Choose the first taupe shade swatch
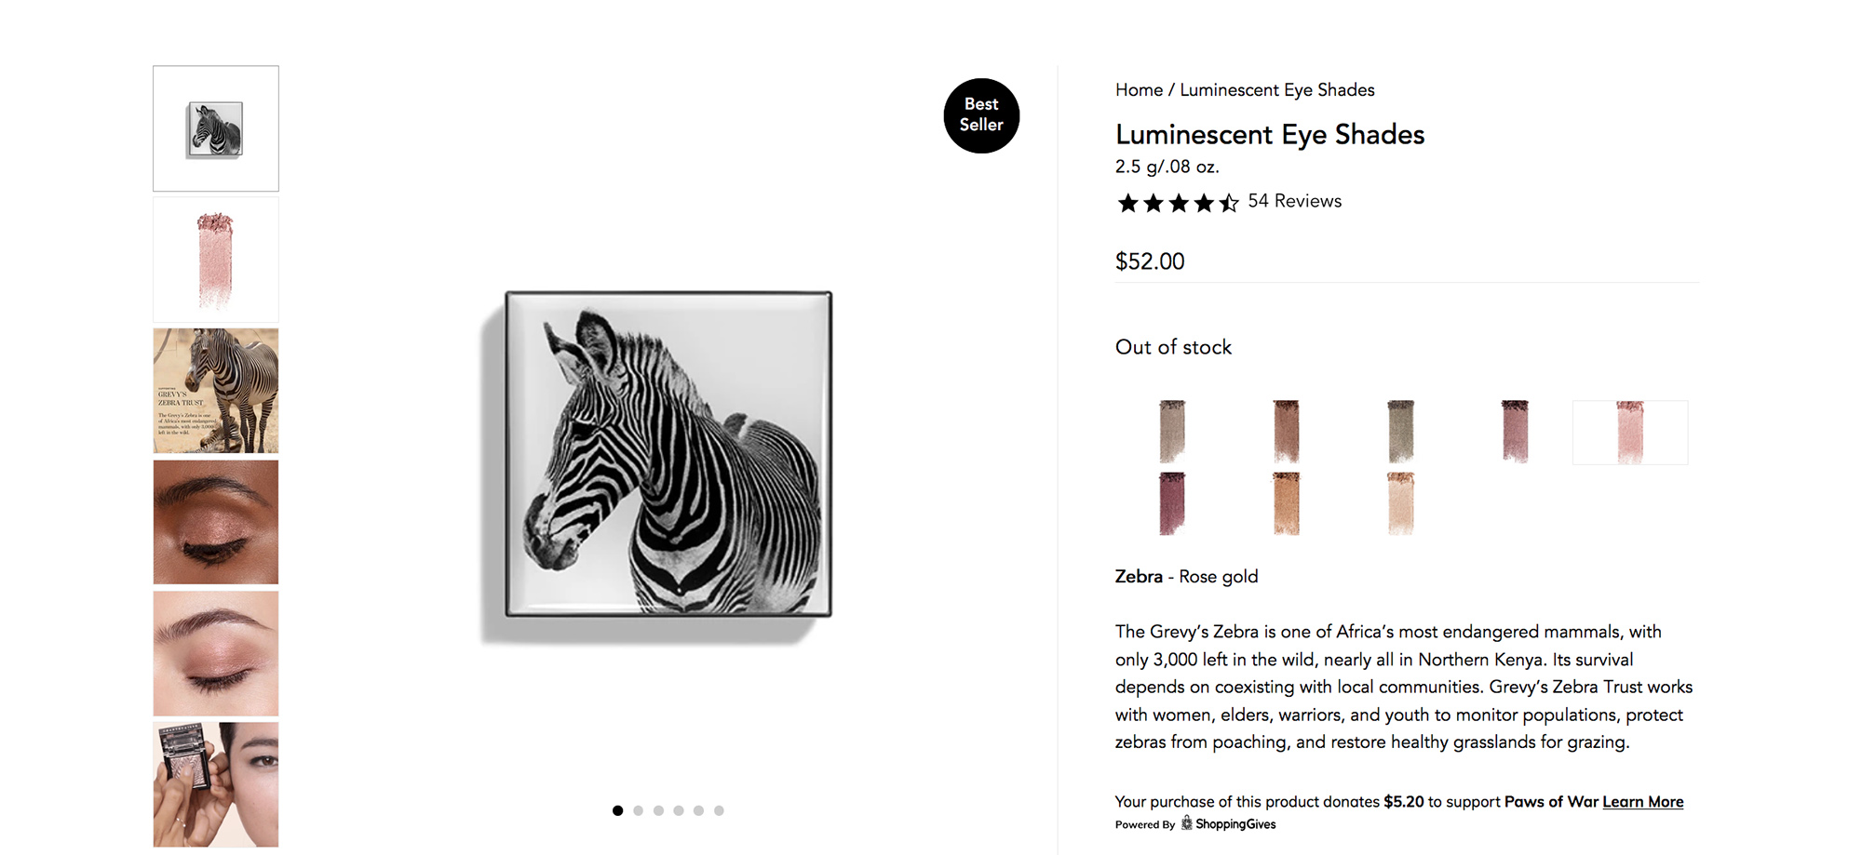1862x855 pixels. [x=1172, y=432]
